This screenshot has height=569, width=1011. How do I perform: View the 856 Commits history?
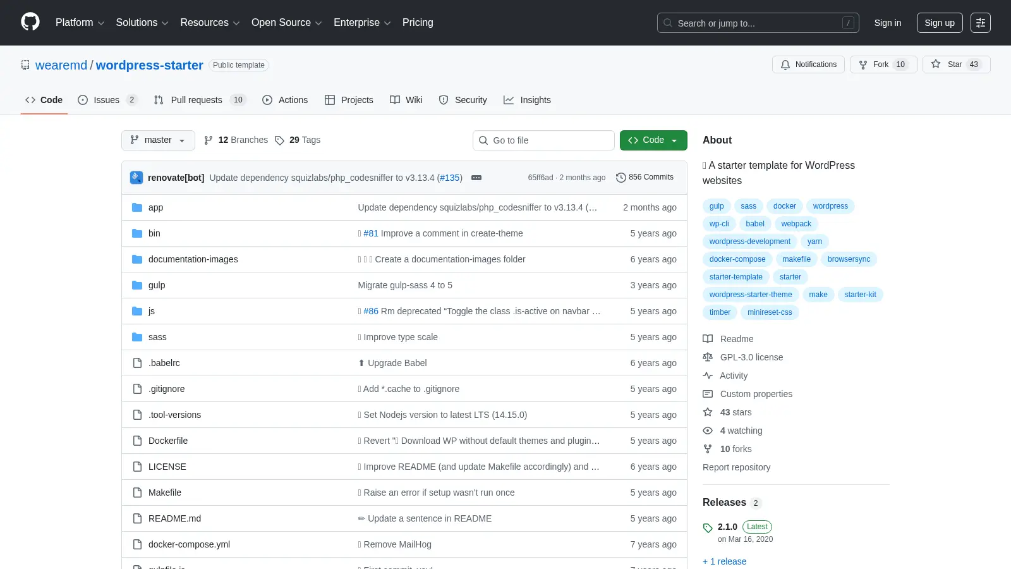(x=645, y=177)
